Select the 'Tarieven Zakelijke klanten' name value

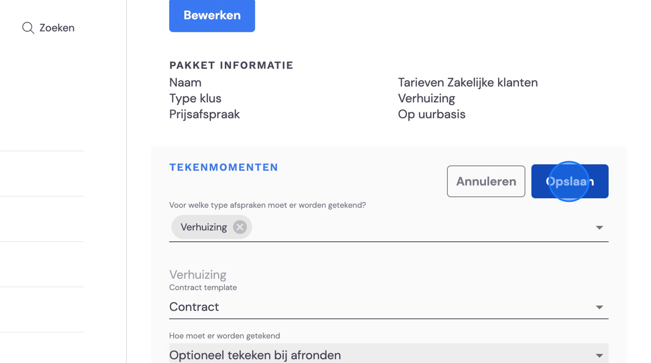click(467, 82)
